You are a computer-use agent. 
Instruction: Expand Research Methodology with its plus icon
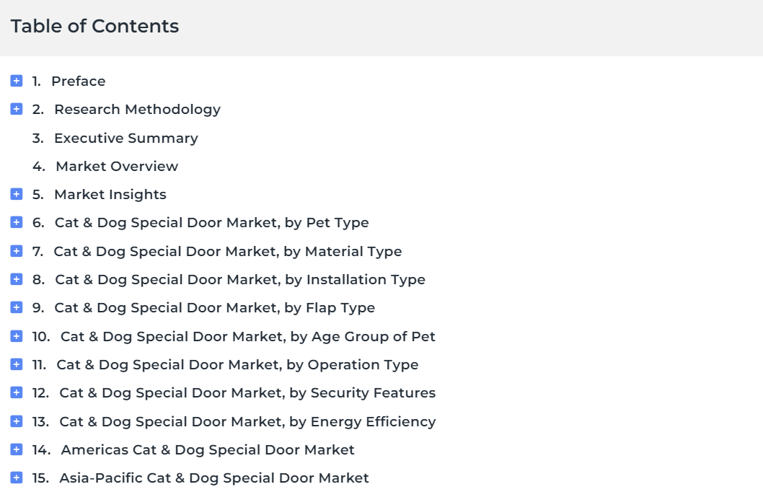[x=17, y=109]
